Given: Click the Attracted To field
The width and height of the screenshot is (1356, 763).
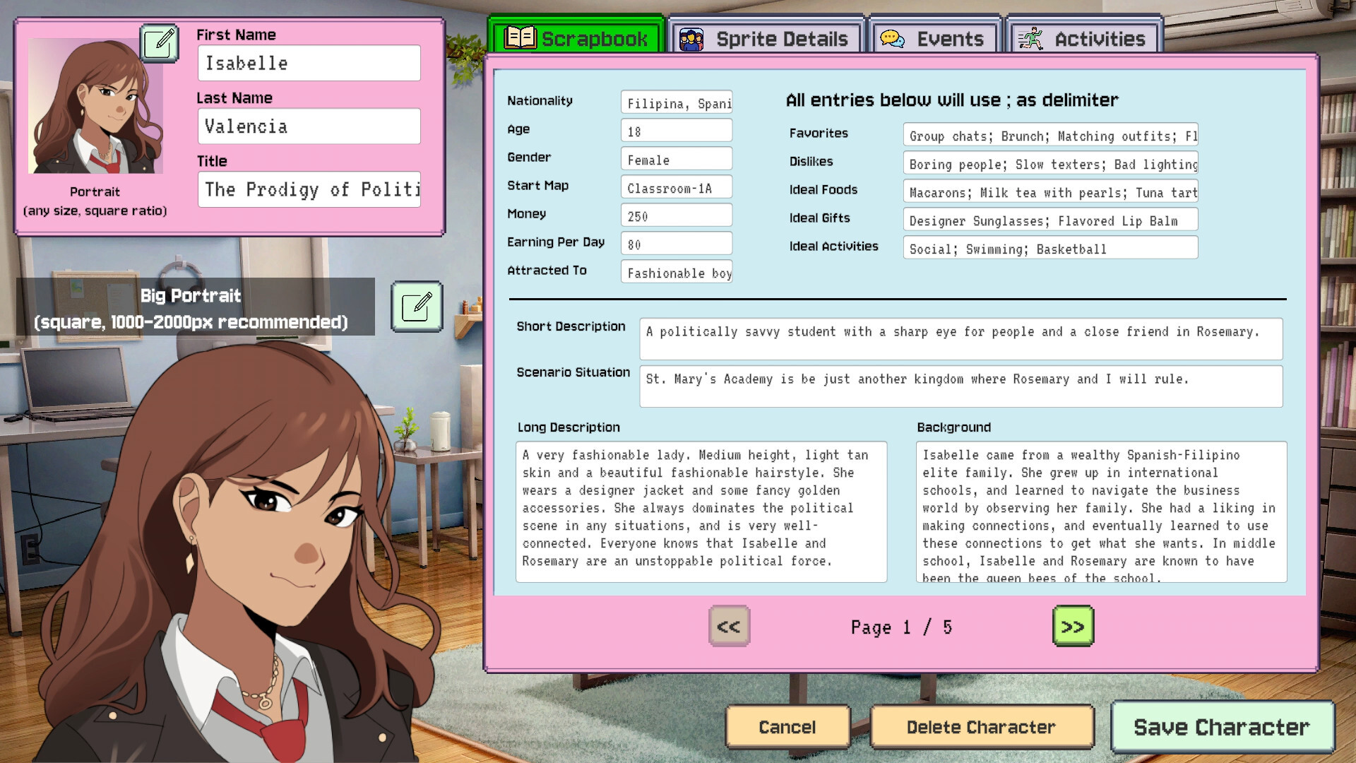Looking at the screenshot, I should click(677, 272).
